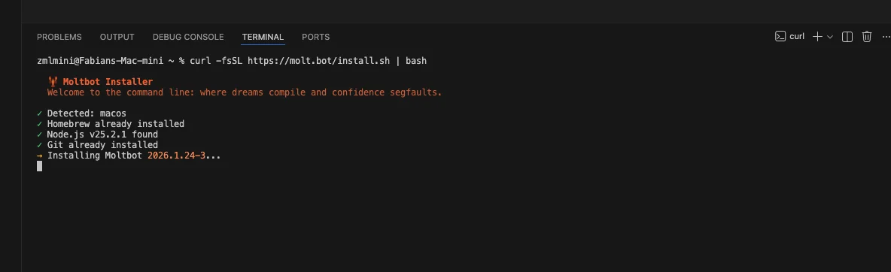
Task: Split the terminal with the split icon
Action: click(847, 36)
